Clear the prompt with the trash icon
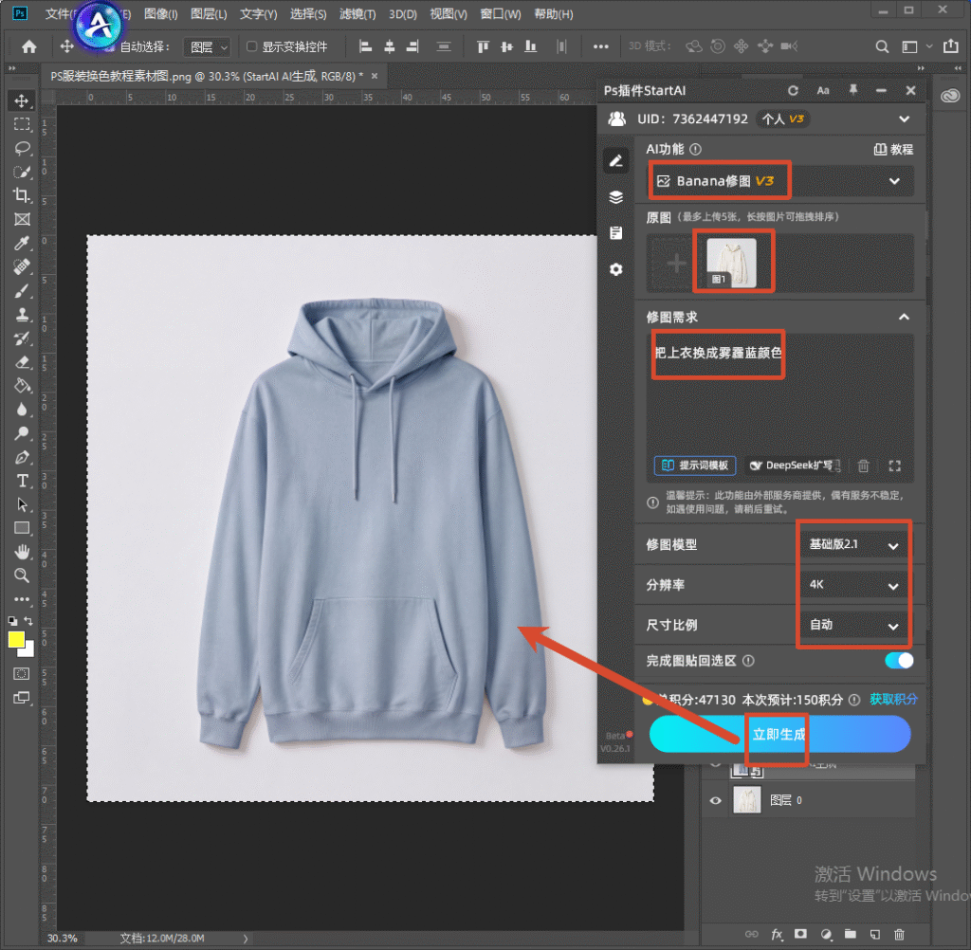This screenshot has width=971, height=950. pyautogui.click(x=863, y=466)
